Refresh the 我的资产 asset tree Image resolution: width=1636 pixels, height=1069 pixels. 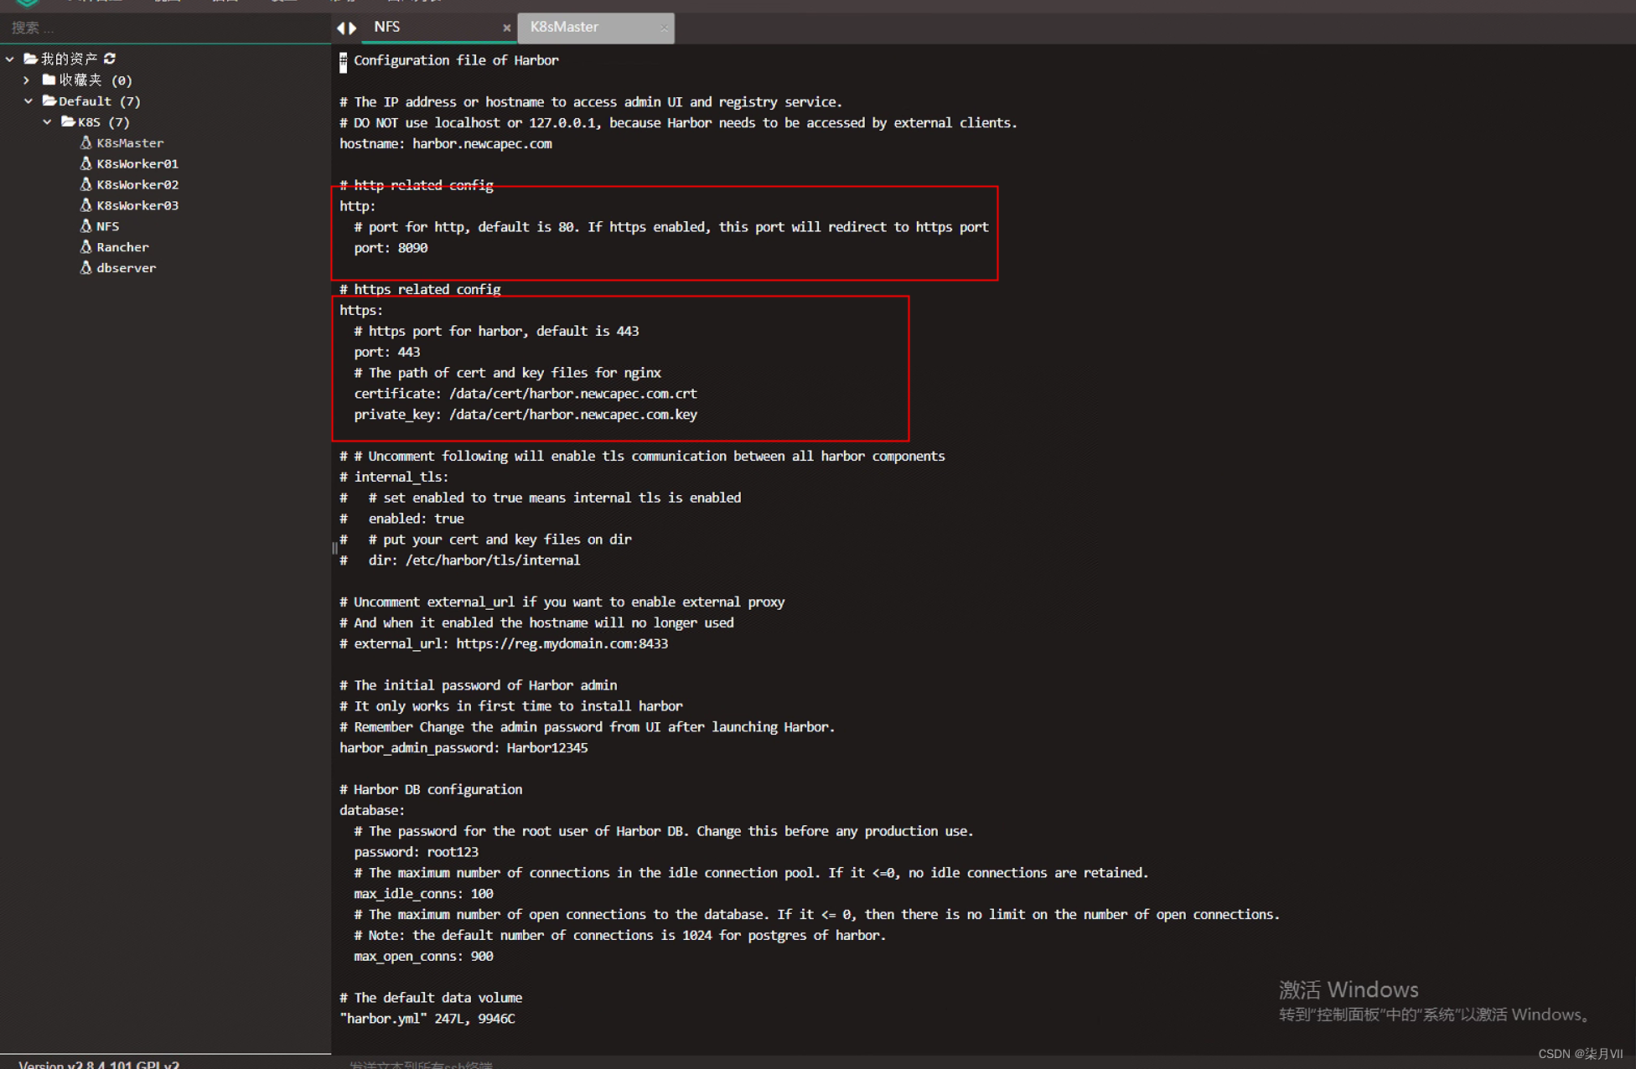tap(110, 59)
